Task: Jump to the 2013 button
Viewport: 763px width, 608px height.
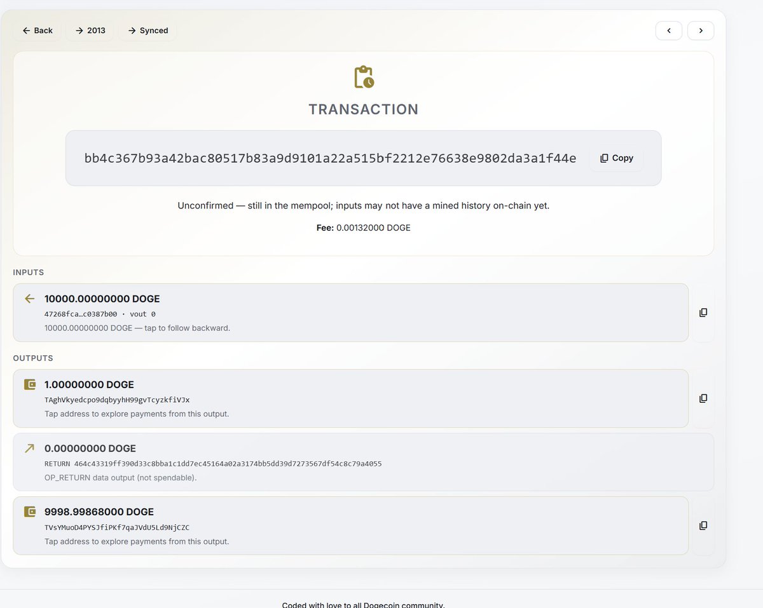Action: [x=90, y=30]
